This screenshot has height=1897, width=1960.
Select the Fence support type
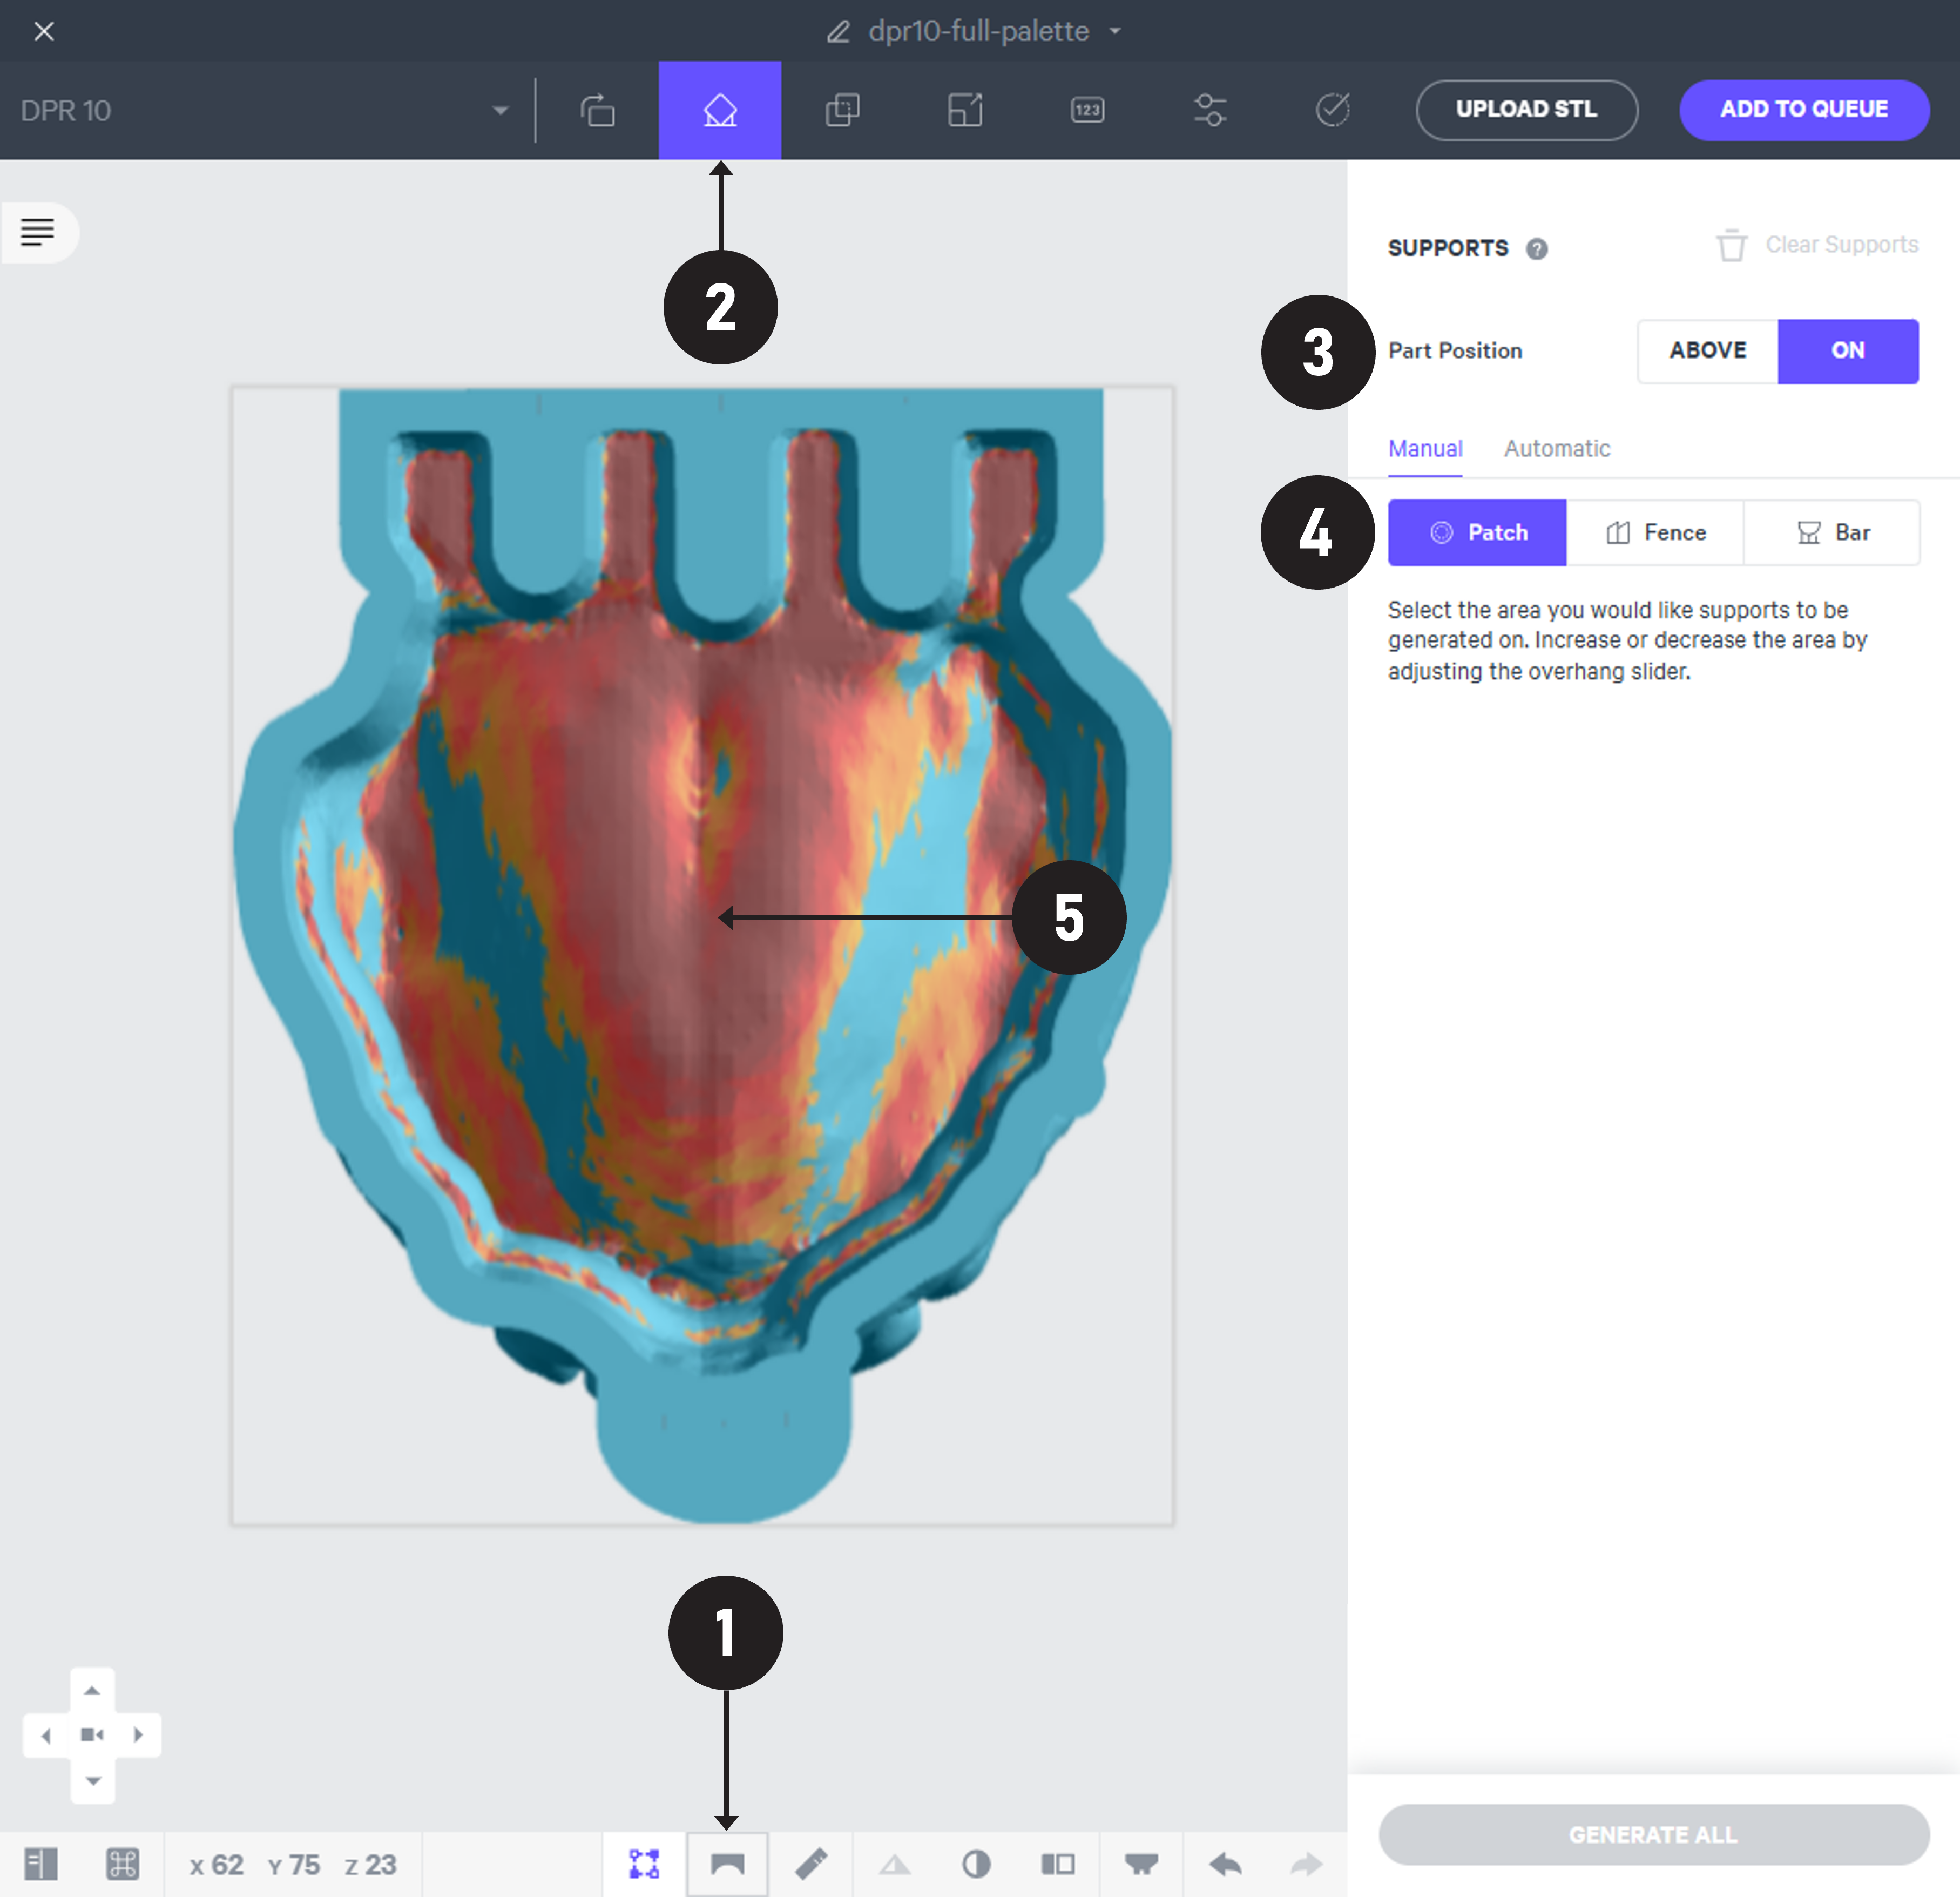(1655, 533)
